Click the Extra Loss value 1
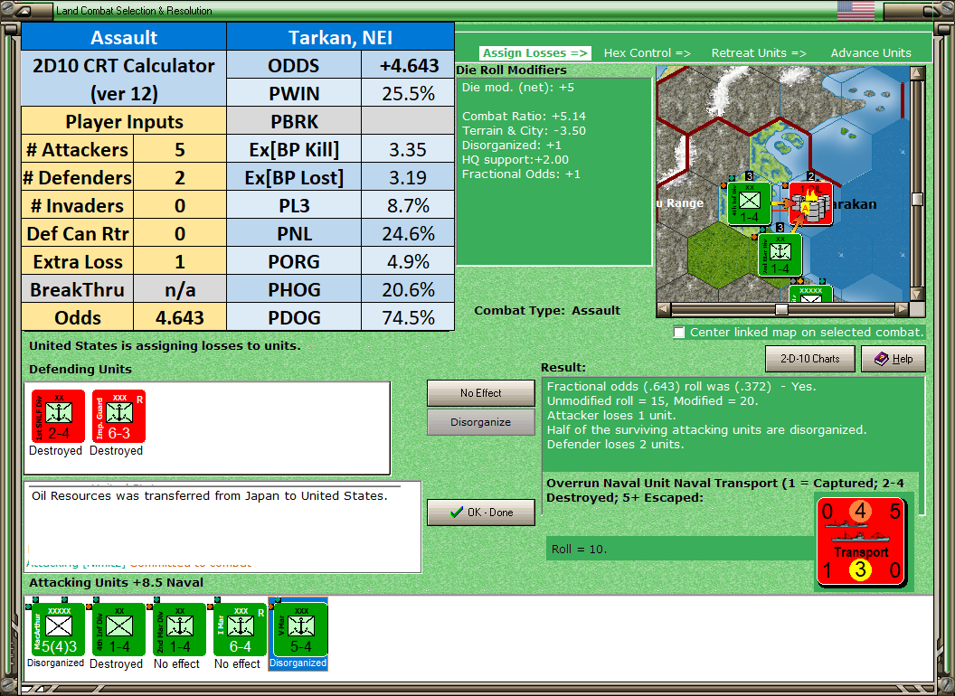Viewport: 955px width, 696px height. (180, 262)
